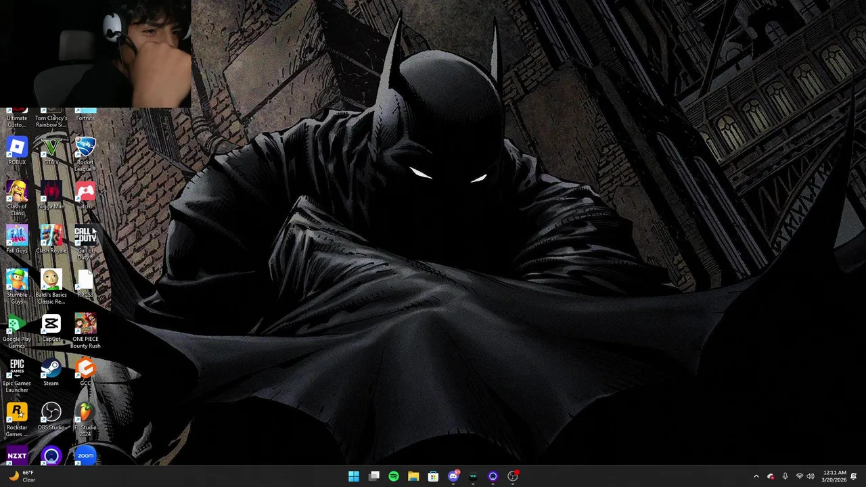
Task: Switch to Spotify in the taskbar
Action: 394,477
